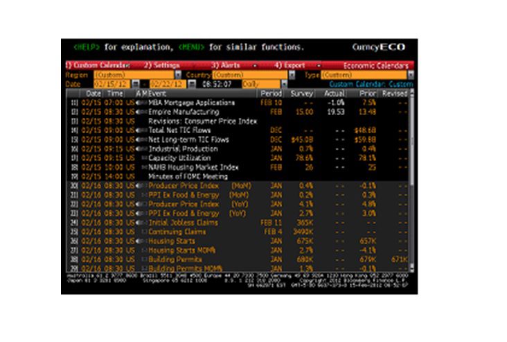Click the Event column header
The image size is (507, 342).
[157, 94]
